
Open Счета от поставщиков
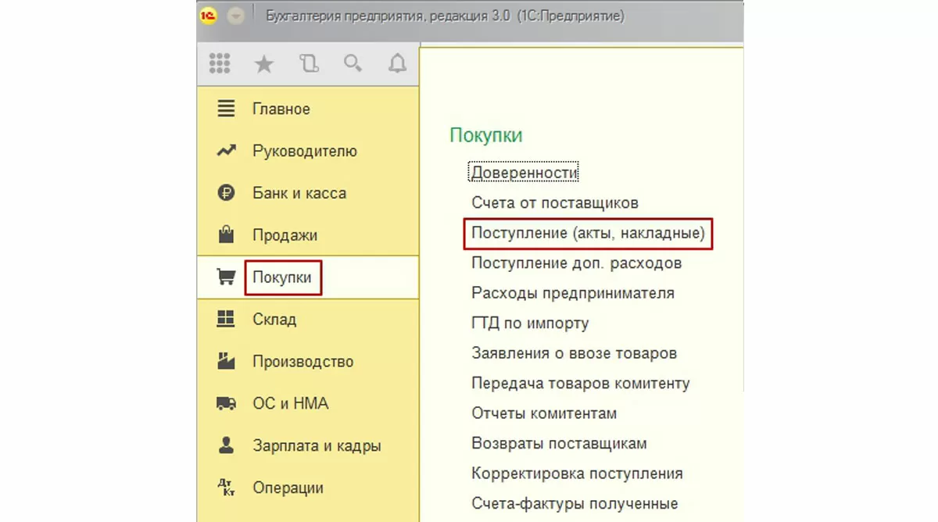(555, 203)
